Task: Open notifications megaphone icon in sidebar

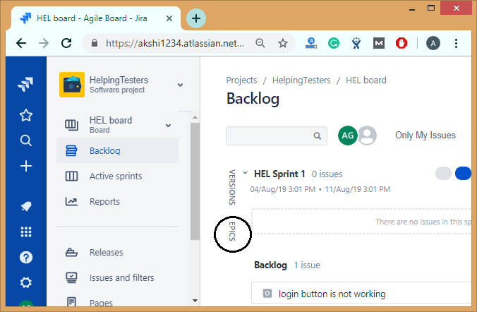Action: tap(26, 206)
